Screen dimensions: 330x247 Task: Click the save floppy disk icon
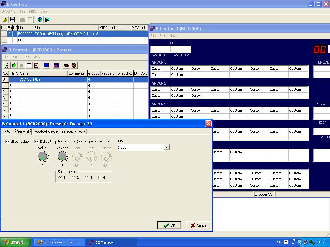[13, 20]
